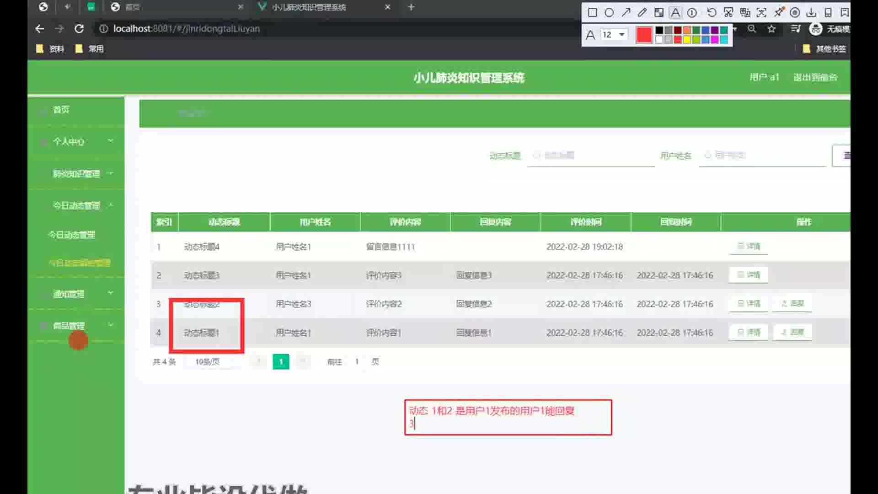Select the arrow annotation tool
The width and height of the screenshot is (878, 494).
(x=626, y=13)
